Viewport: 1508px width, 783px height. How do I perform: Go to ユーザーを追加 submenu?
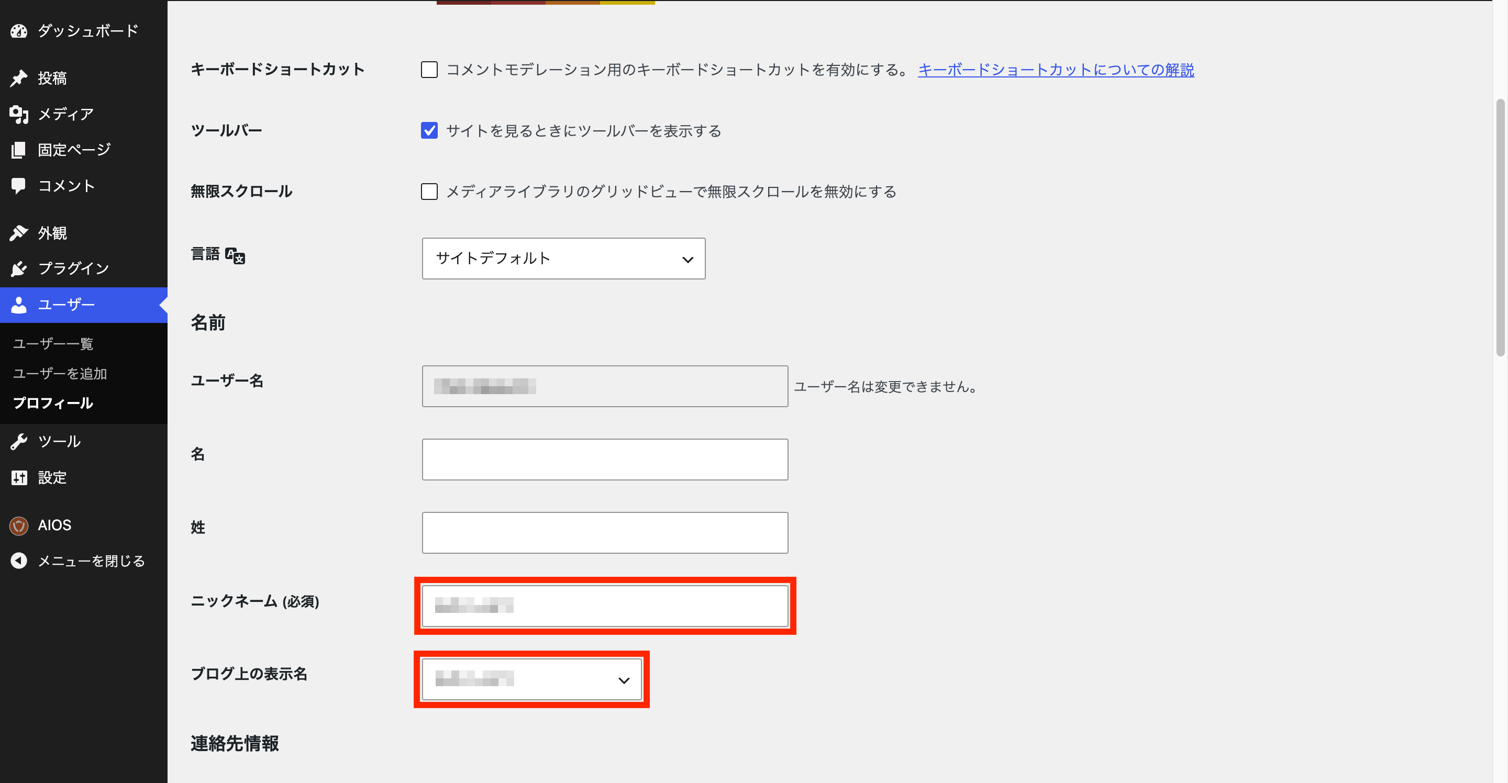tap(60, 373)
